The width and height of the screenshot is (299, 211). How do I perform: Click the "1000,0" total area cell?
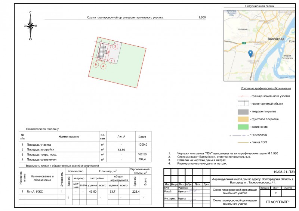tap(143, 145)
